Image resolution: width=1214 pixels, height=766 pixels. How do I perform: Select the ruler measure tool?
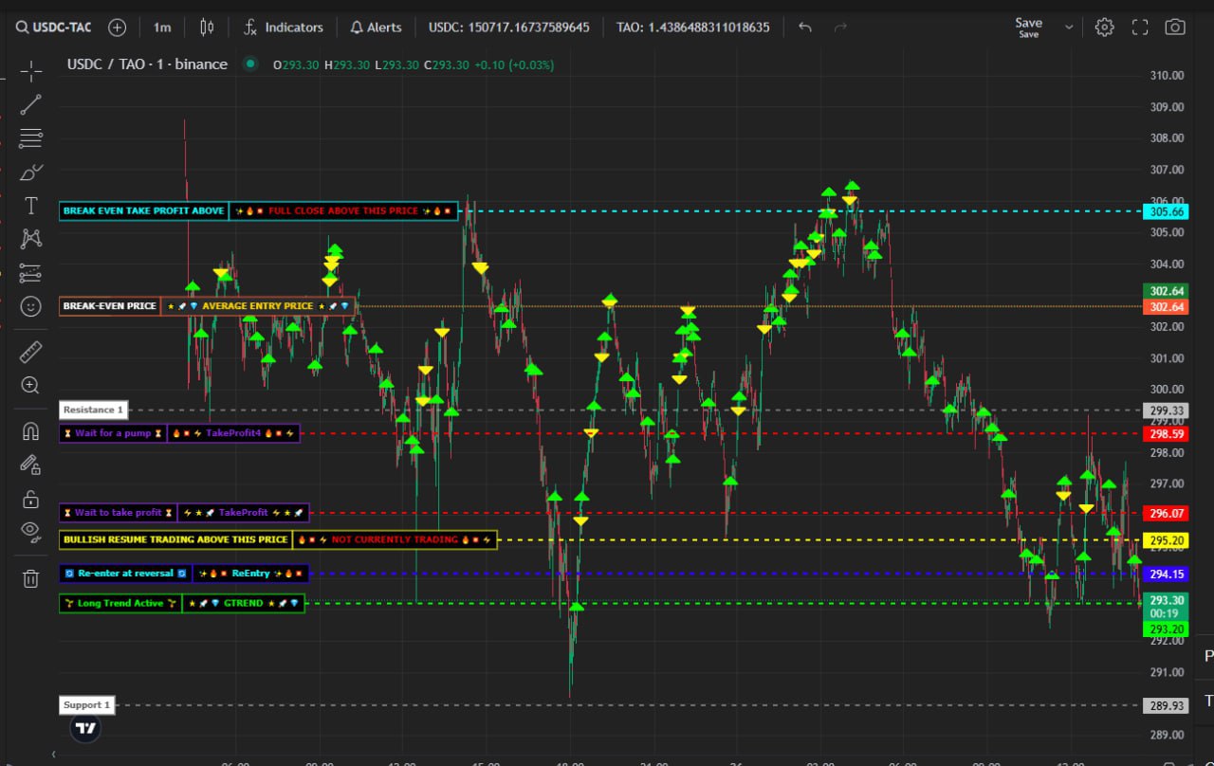point(30,352)
